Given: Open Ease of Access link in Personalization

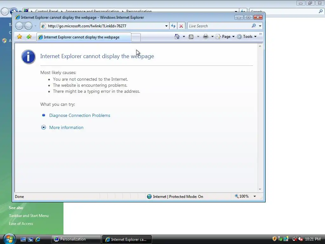Looking at the screenshot, I should coord(21,223).
